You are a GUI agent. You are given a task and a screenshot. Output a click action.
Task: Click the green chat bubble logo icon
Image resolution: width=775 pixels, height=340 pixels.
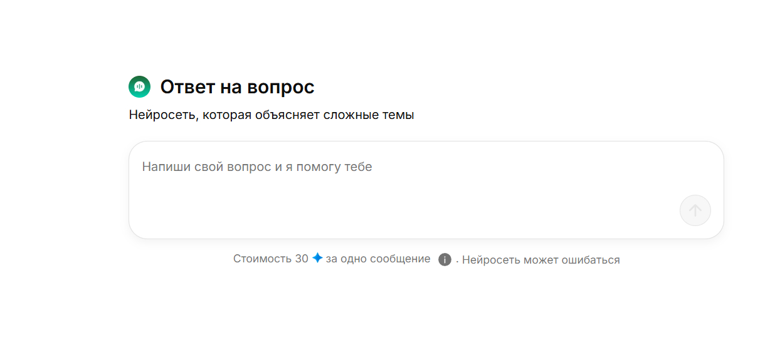coord(139,87)
